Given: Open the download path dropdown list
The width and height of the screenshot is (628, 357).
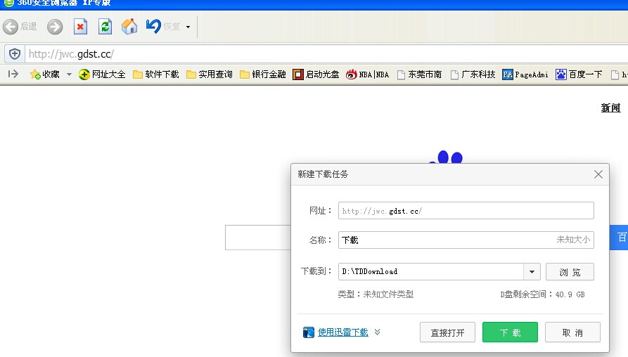Looking at the screenshot, I should [532, 272].
